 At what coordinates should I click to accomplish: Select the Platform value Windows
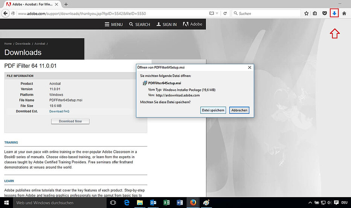(56, 95)
